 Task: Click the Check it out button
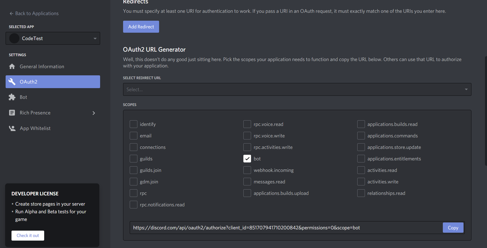[28, 235]
